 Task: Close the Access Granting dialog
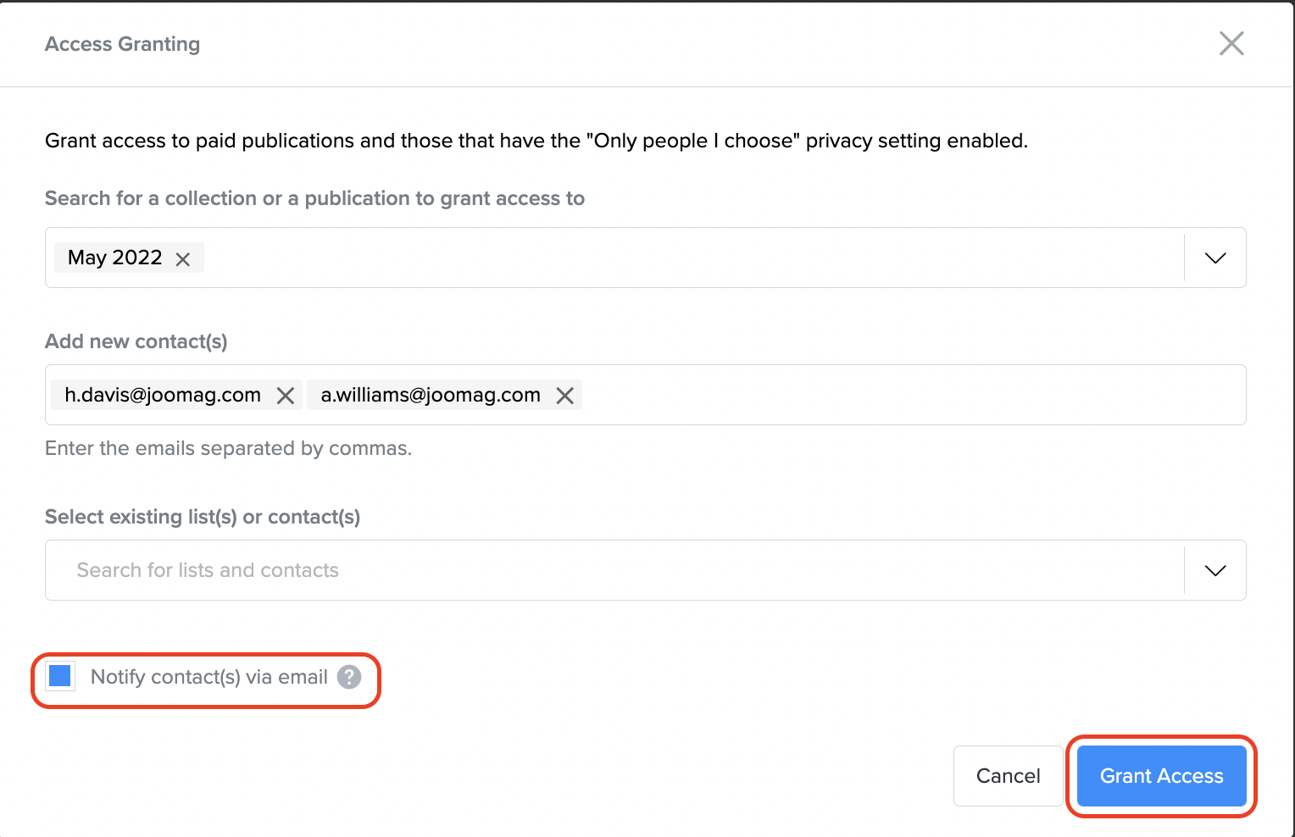1231,43
